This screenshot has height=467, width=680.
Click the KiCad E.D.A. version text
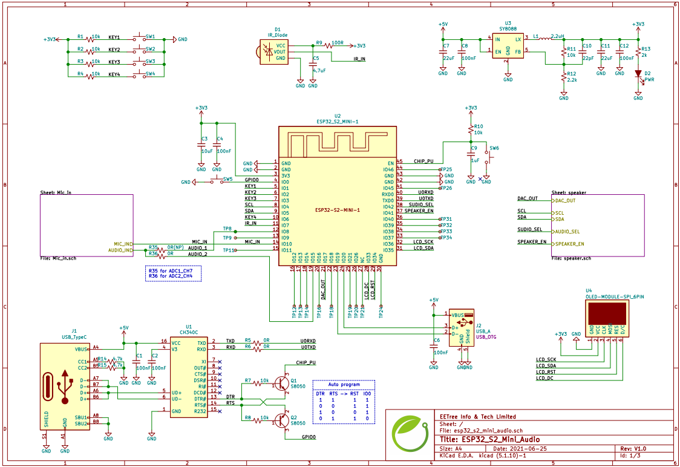(483, 456)
